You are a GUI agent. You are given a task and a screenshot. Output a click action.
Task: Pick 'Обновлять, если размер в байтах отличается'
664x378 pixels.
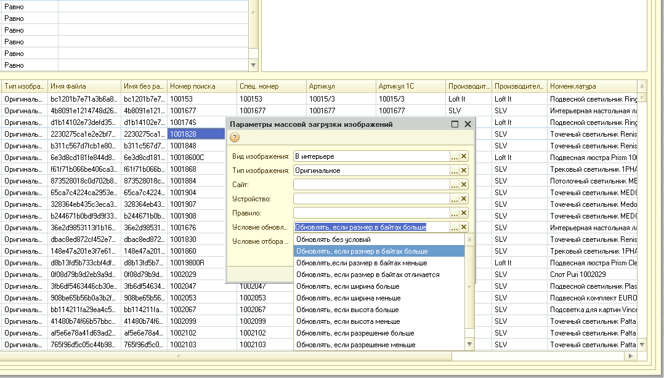368,275
